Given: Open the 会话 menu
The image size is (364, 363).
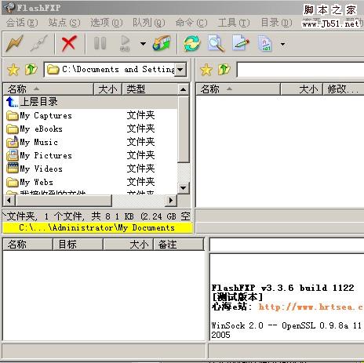Looking at the screenshot, I should pos(22,23).
